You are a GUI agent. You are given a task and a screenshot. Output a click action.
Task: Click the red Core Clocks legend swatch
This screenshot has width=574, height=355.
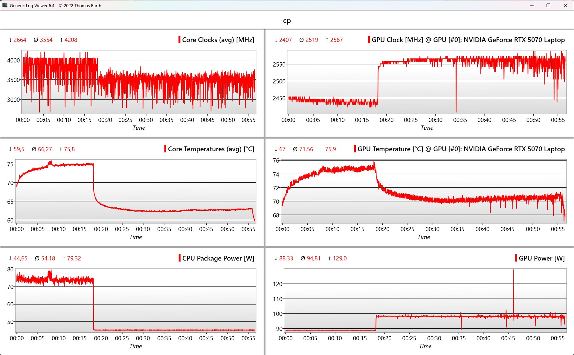[179, 40]
